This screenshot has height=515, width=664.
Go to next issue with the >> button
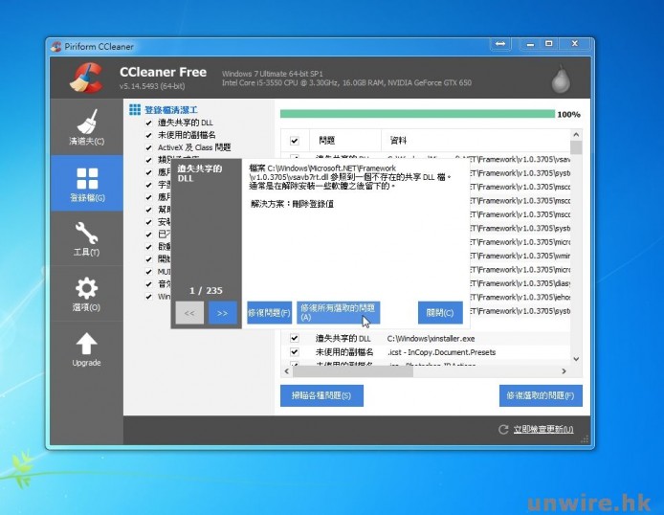(x=222, y=312)
